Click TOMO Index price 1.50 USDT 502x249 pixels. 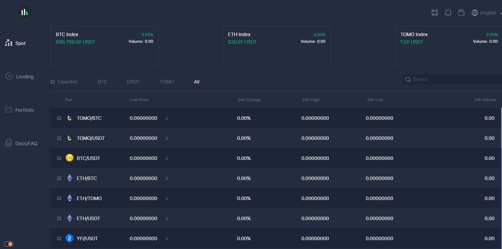coord(412,42)
